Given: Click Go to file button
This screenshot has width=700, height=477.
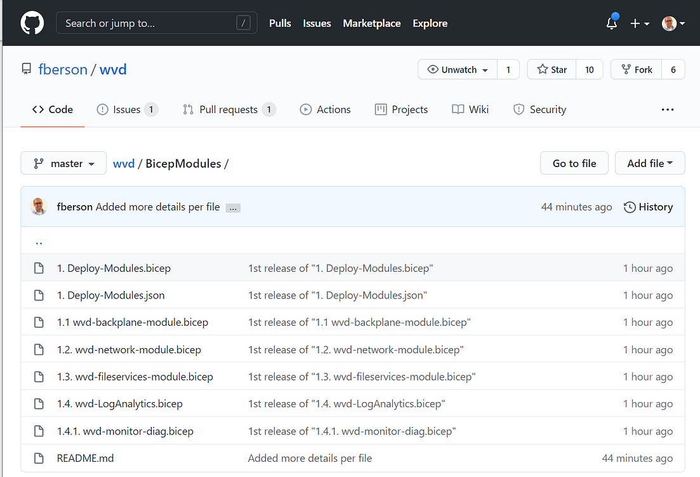Looking at the screenshot, I should coord(574,163).
